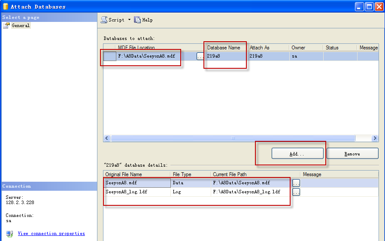Browse path for SeeyonA8_log.ldf log file
The height and width of the screenshot is (241, 385).
296,192
